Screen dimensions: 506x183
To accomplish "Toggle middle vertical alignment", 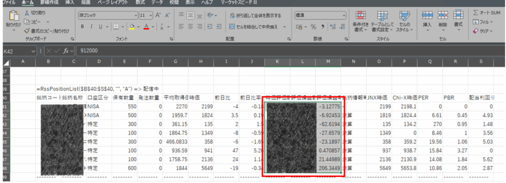I will [190, 15].
